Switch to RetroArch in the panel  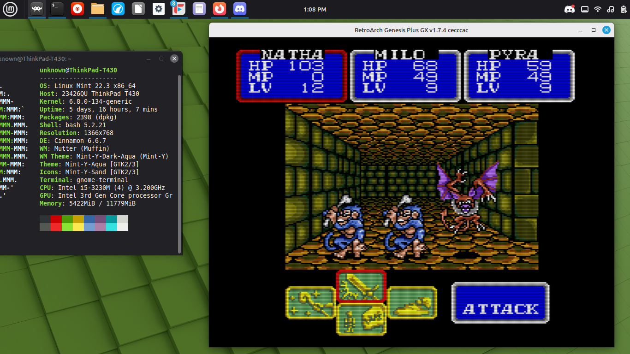pos(37,9)
